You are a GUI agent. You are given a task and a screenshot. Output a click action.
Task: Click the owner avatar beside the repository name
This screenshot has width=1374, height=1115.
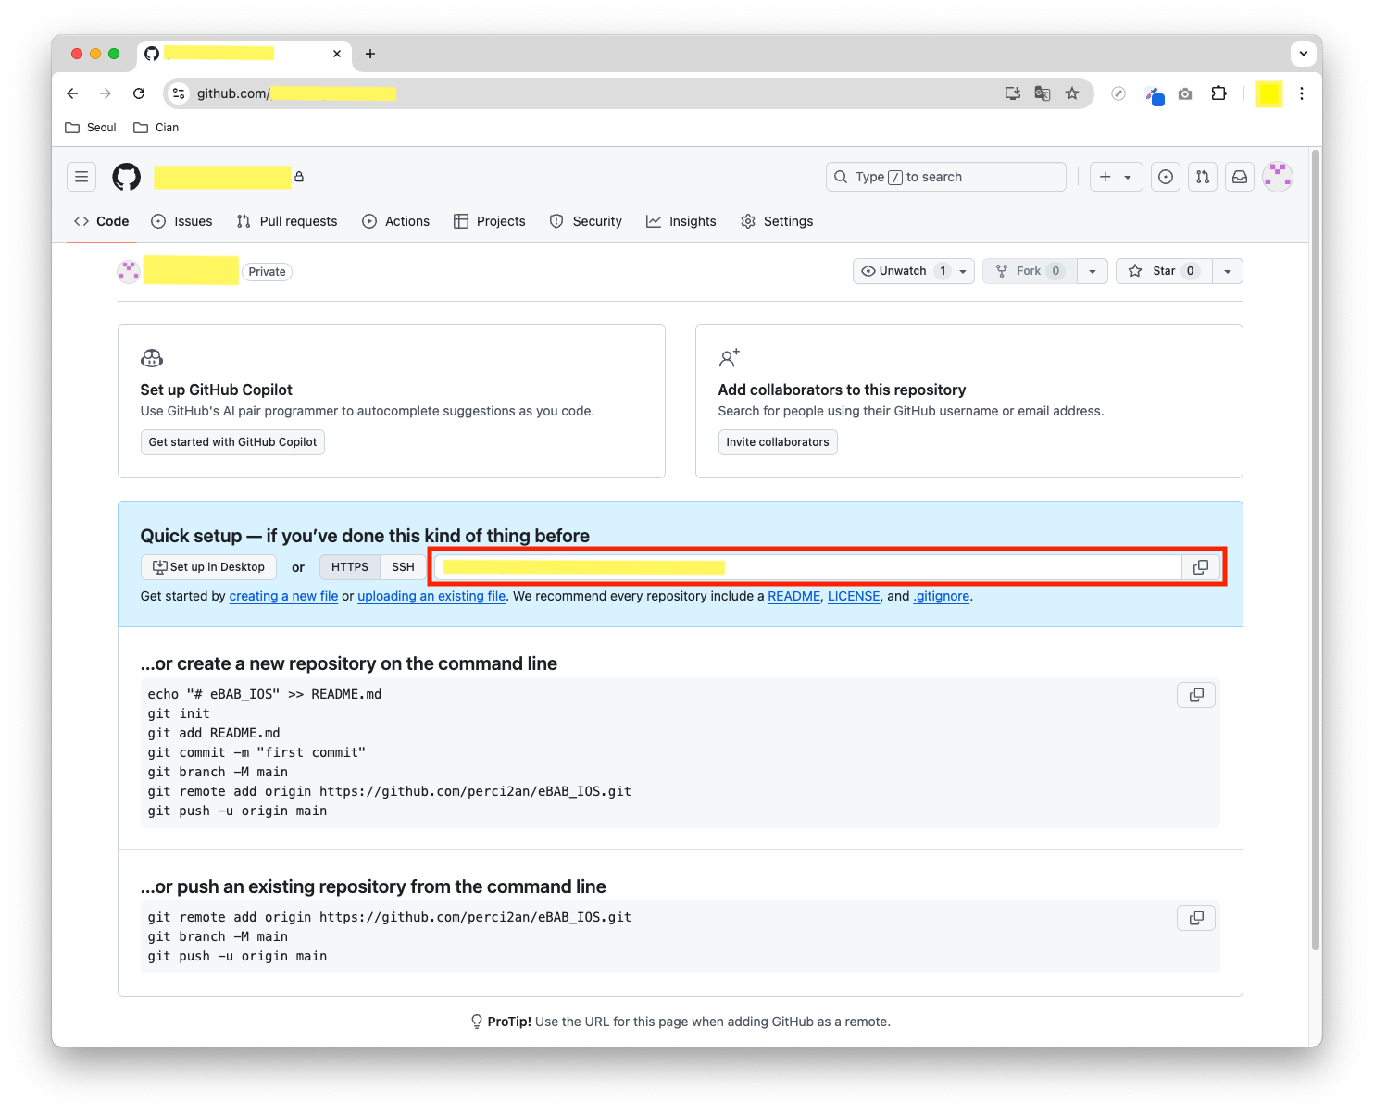(129, 271)
